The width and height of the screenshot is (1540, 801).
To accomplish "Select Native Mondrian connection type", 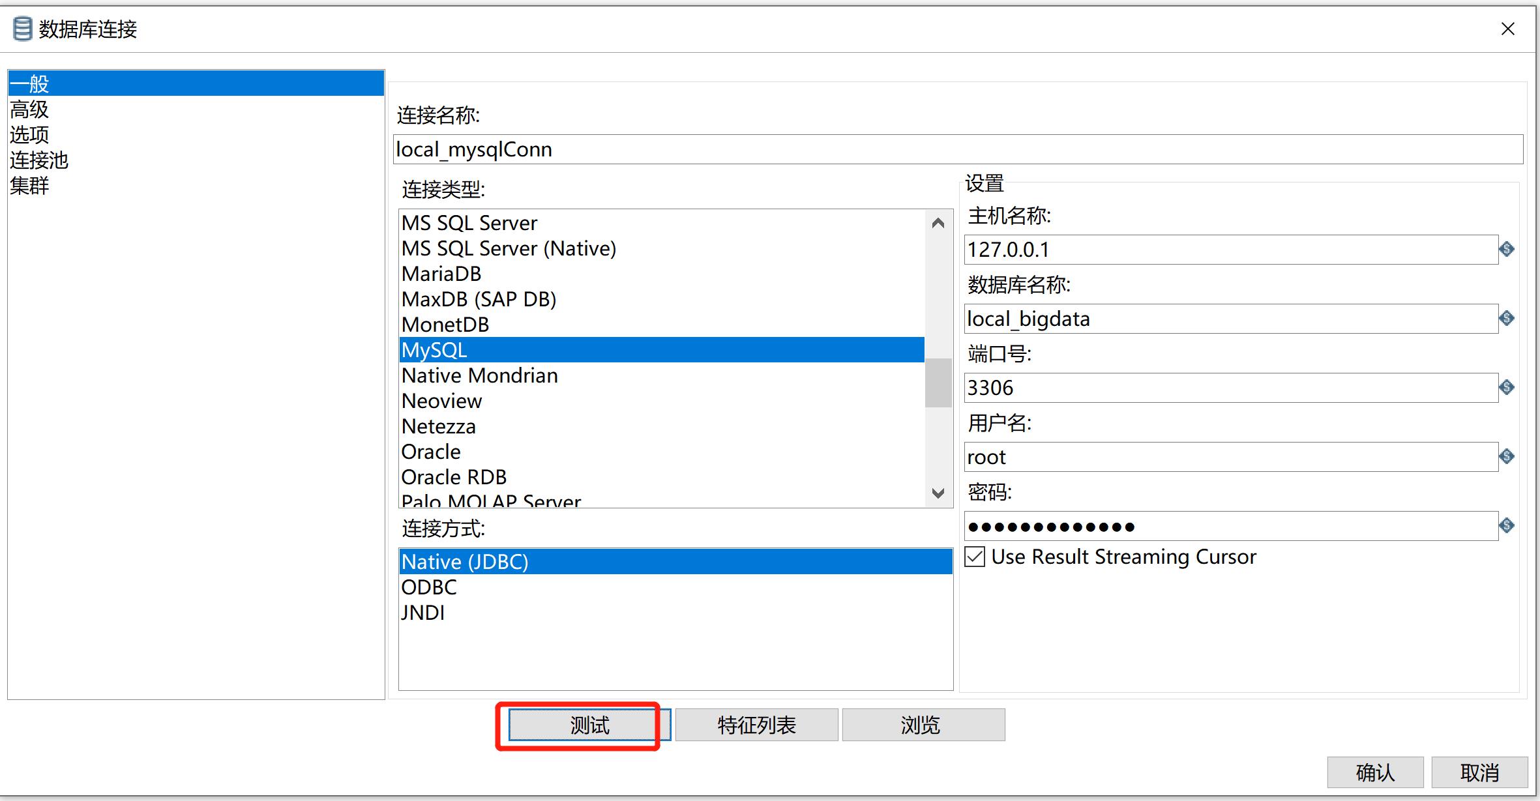I will tap(662, 375).
